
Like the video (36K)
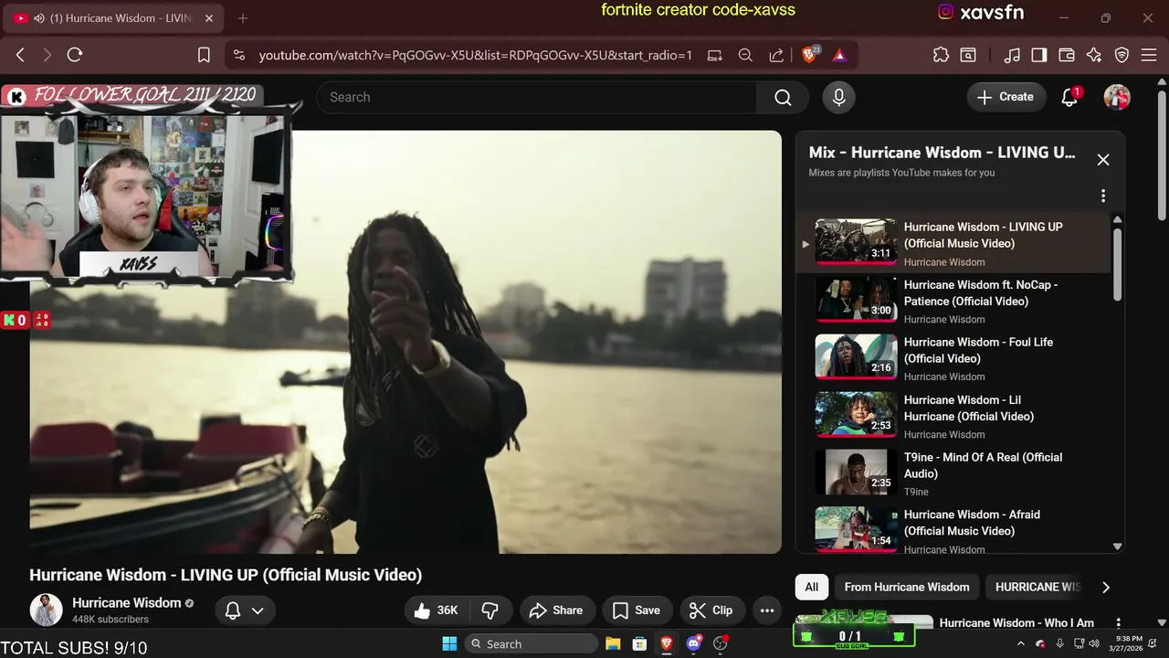437,610
